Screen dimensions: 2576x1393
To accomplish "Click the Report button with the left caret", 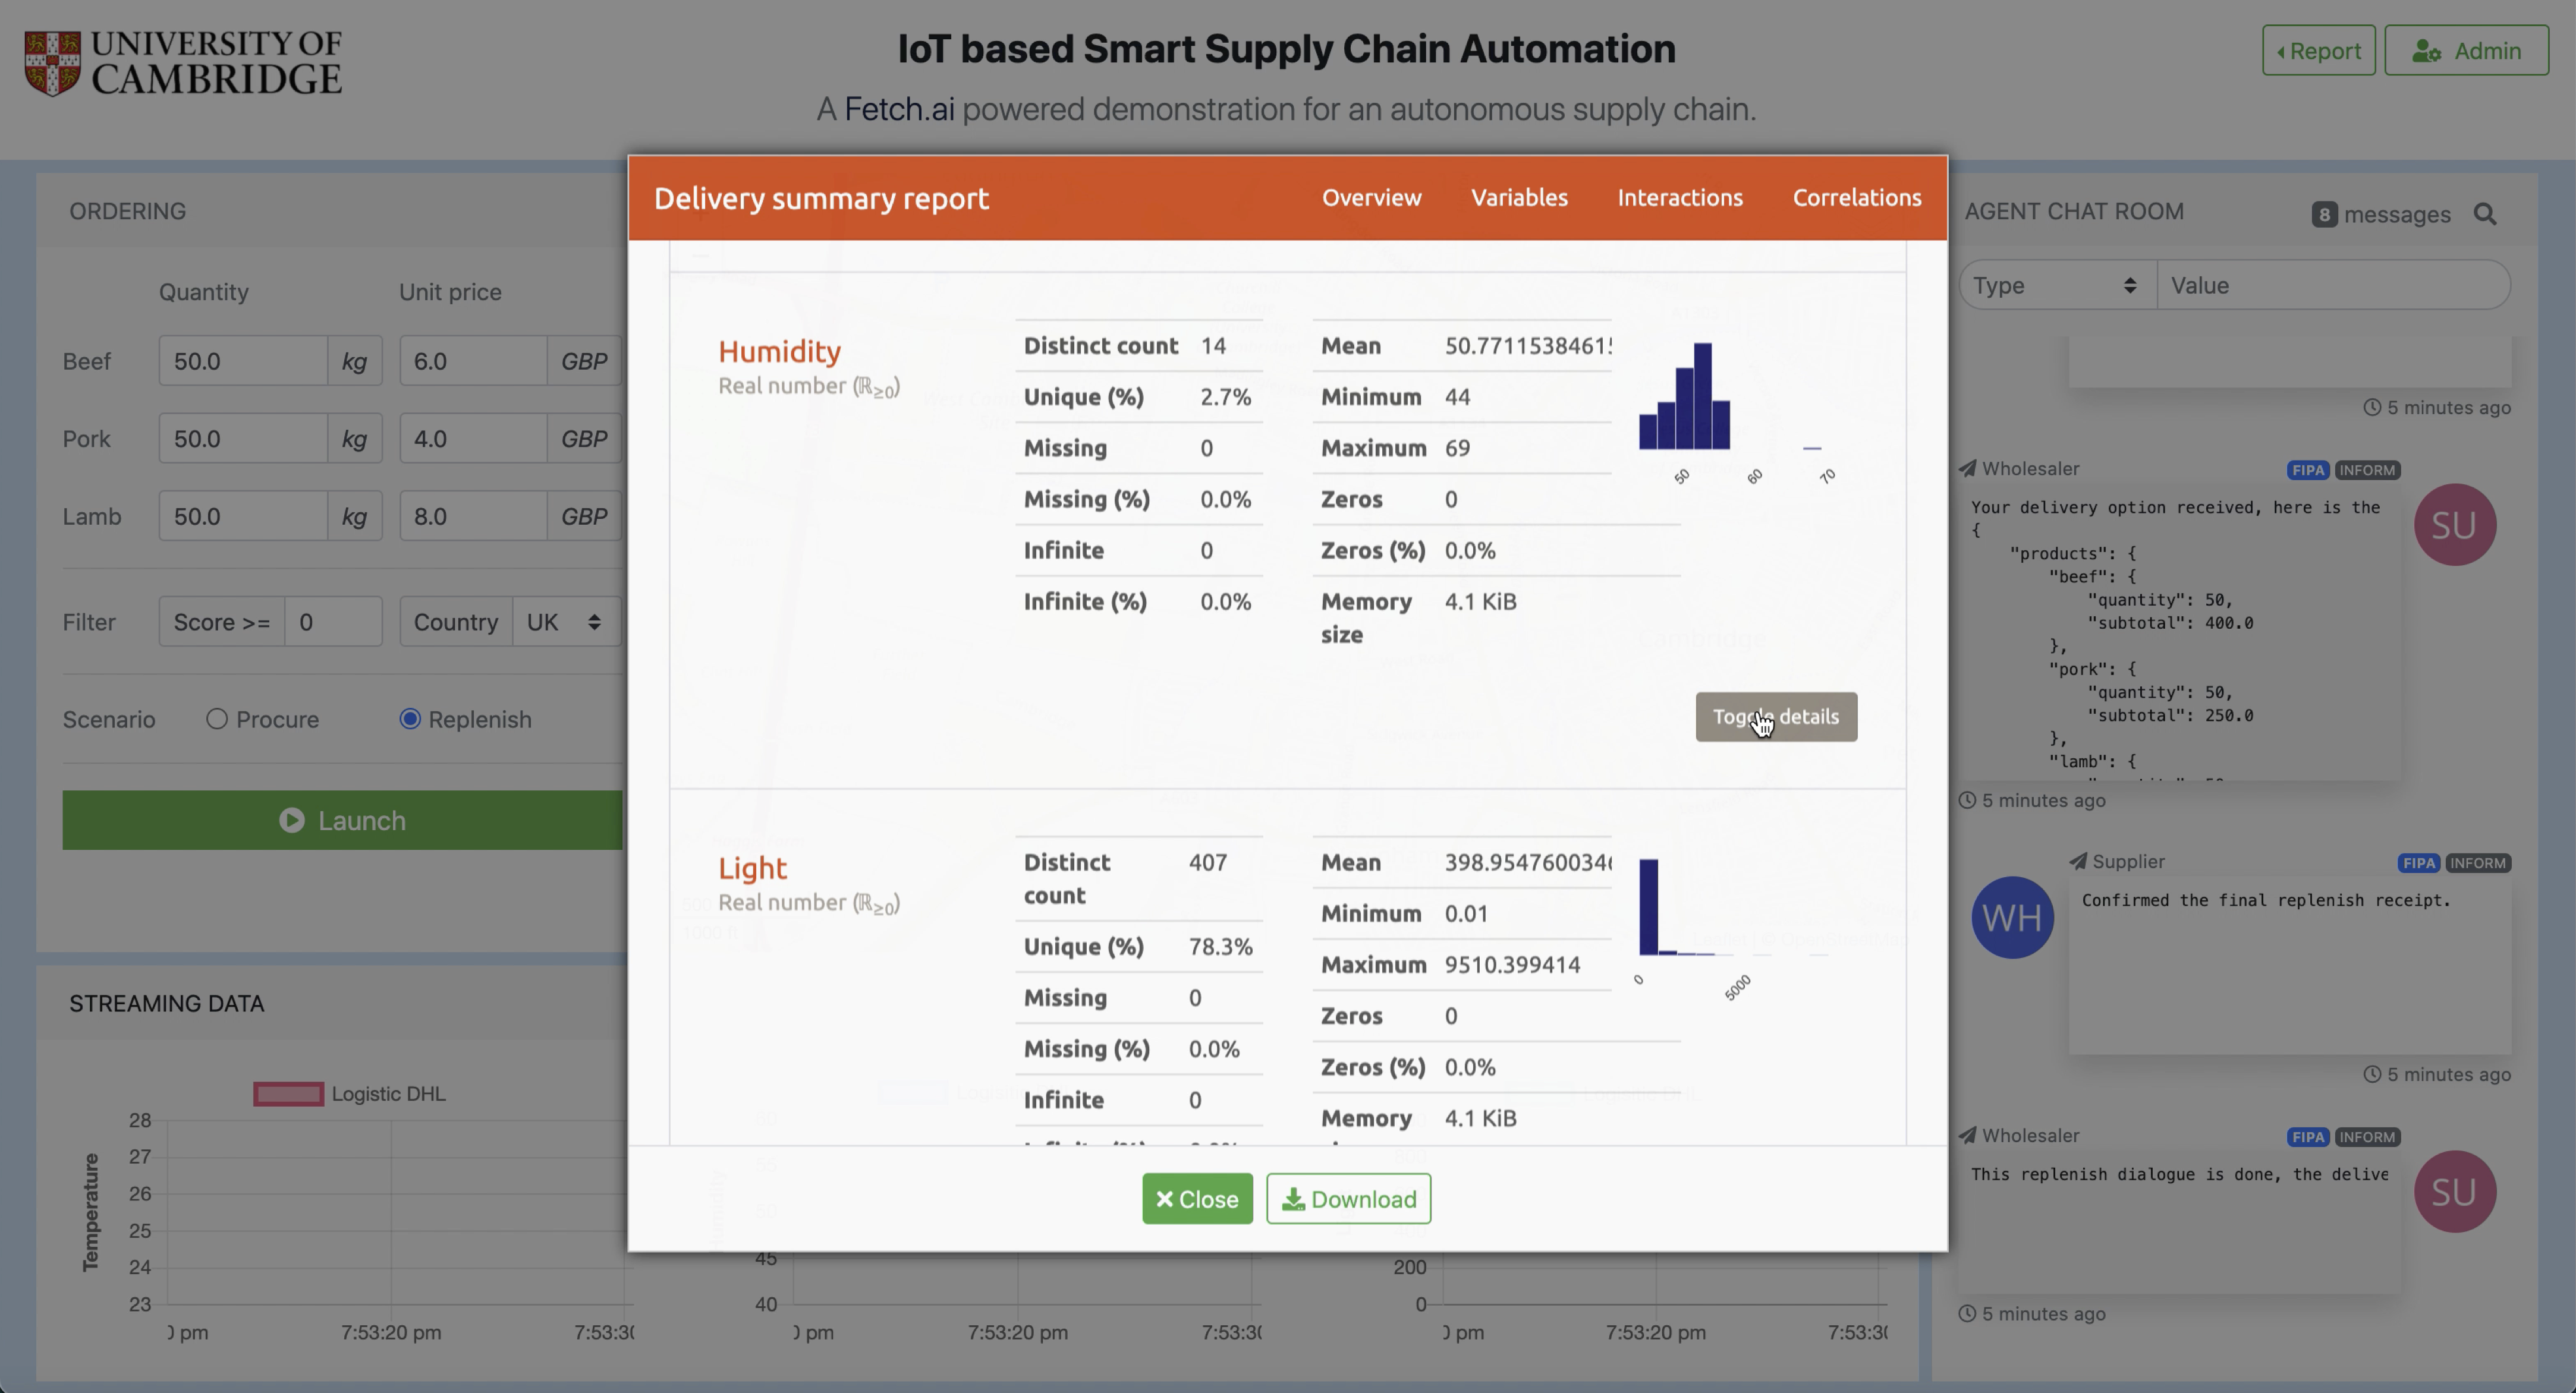I will (2318, 51).
